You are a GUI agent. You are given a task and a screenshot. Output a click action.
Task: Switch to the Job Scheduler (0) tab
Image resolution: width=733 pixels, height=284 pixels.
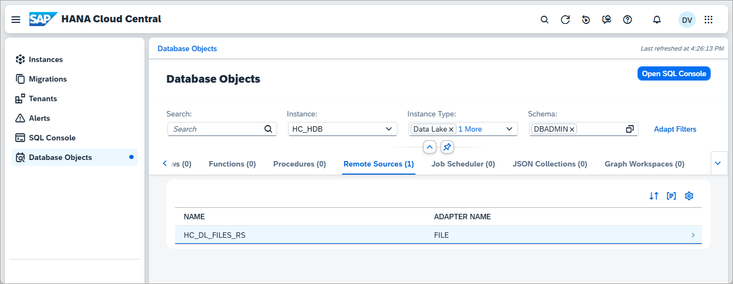[x=463, y=164]
